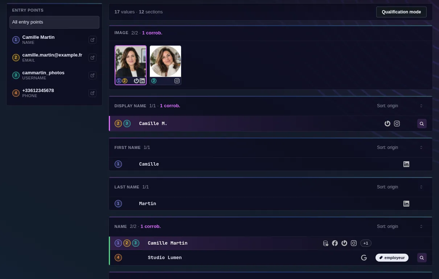The height and width of the screenshot is (279, 439).
Task: Click entry badge 2 next to email entry
Action: (16, 58)
